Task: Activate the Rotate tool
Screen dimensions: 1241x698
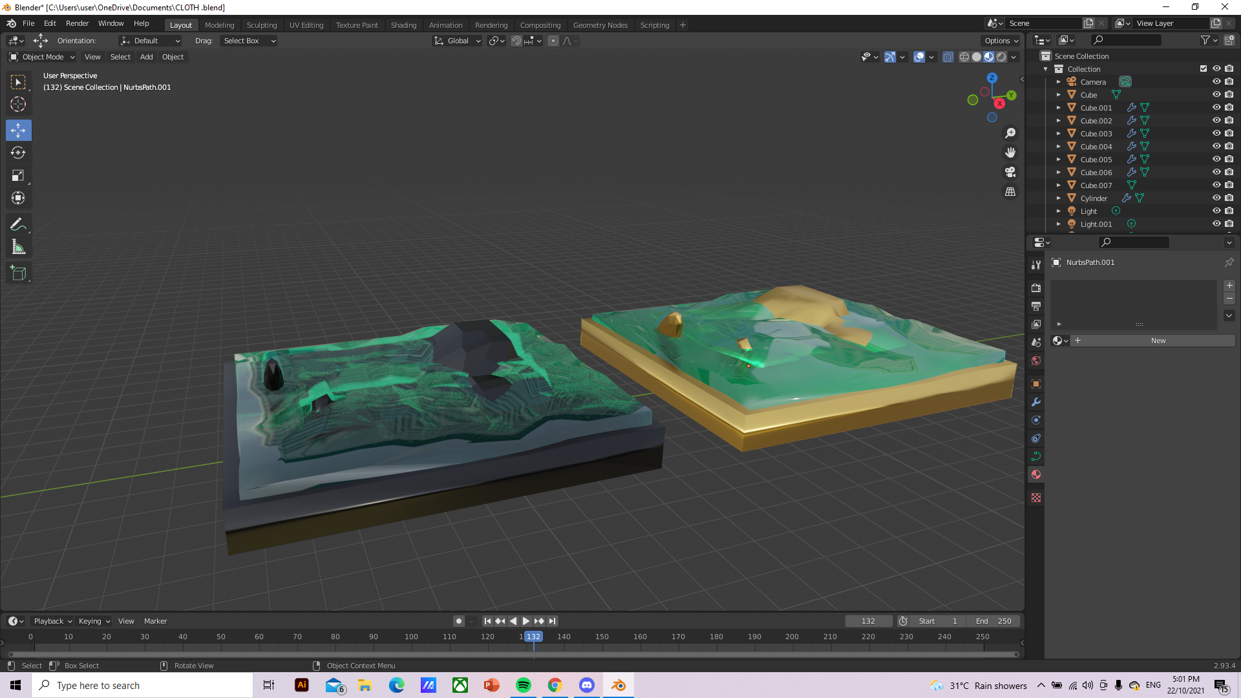Action: click(x=18, y=153)
